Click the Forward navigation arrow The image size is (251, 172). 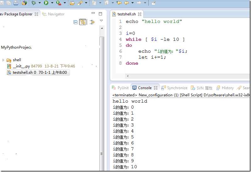pos(139,3)
